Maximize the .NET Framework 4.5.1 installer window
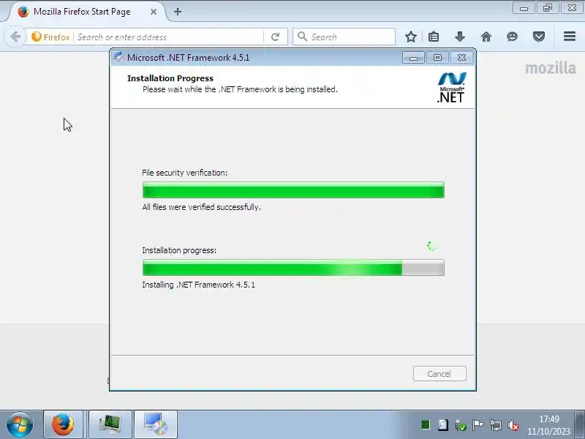The image size is (585, 439). 437,58
